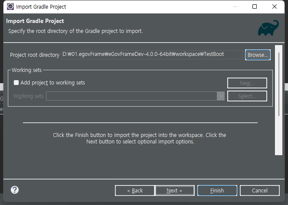
Task: Go back with the Back button
Action: 135,191
